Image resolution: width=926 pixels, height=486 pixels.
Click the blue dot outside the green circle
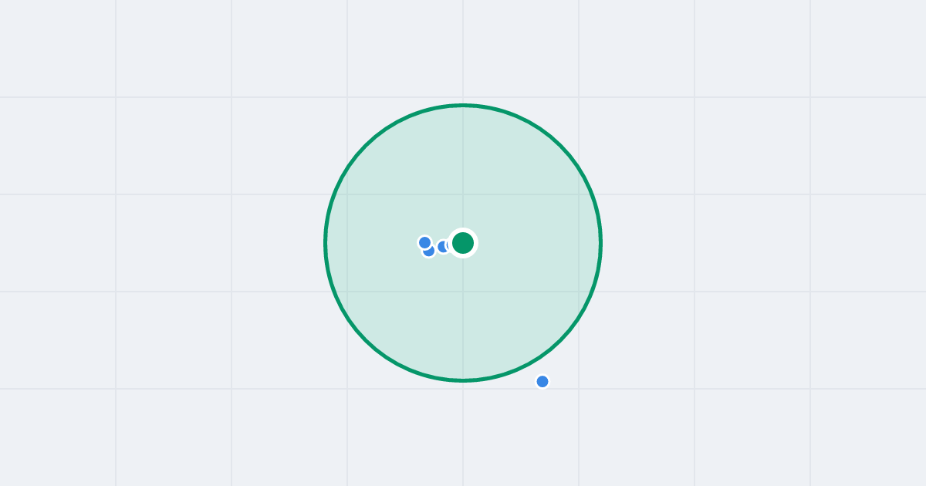pos(542,381)
